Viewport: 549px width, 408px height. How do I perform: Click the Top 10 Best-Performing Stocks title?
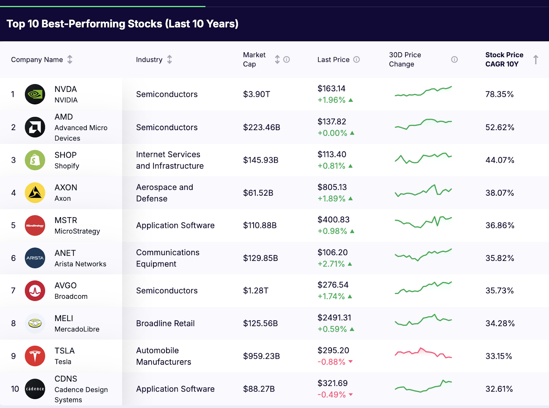(122, 24)
